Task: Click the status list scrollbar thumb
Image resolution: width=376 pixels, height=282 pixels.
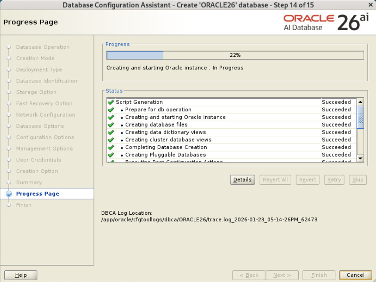Action: 360,117
